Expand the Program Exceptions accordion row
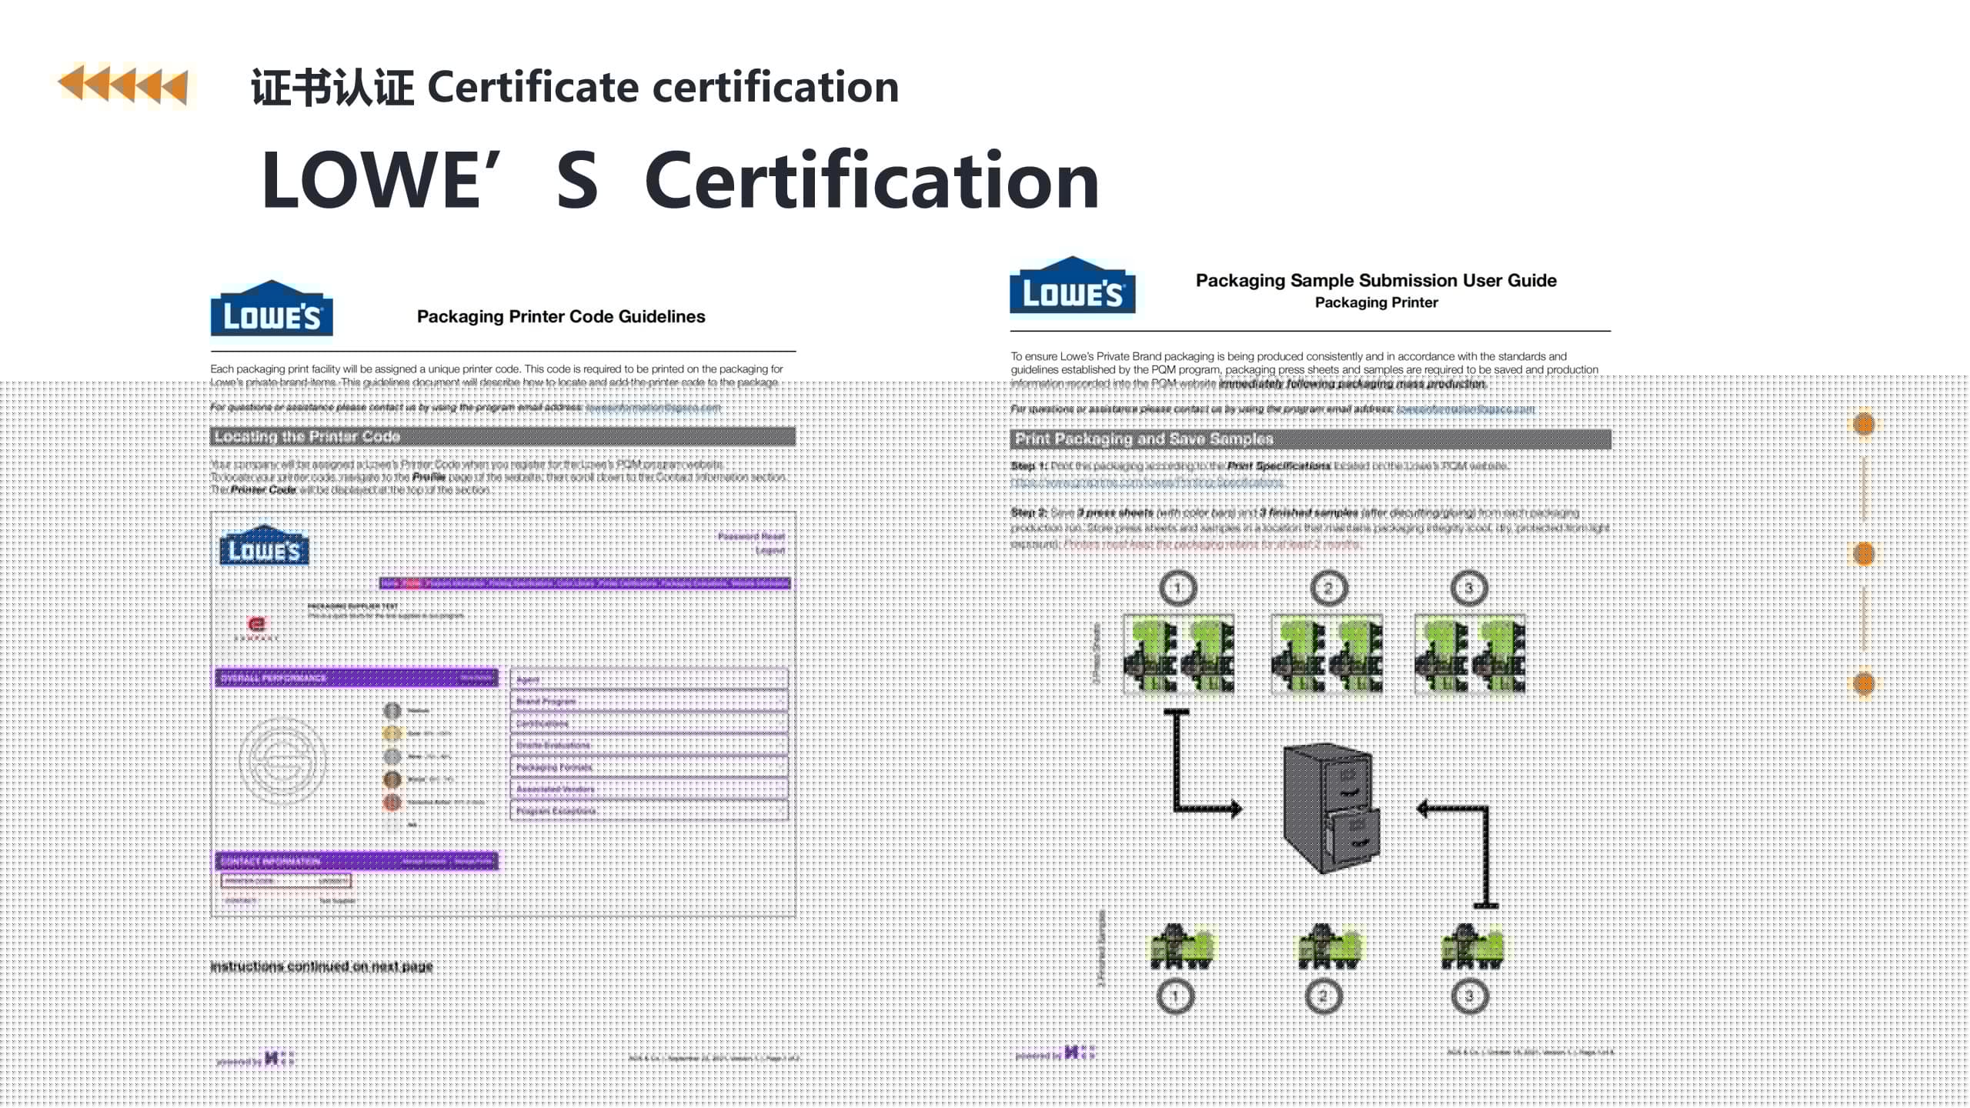 (x=648, y=810)
